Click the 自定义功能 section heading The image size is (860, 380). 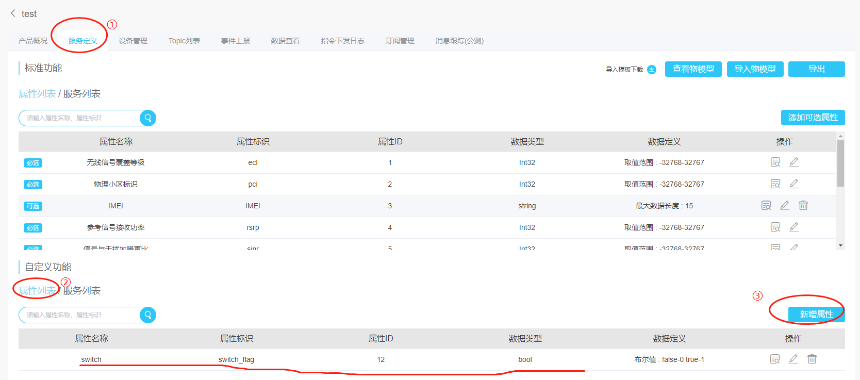point(48,267)
